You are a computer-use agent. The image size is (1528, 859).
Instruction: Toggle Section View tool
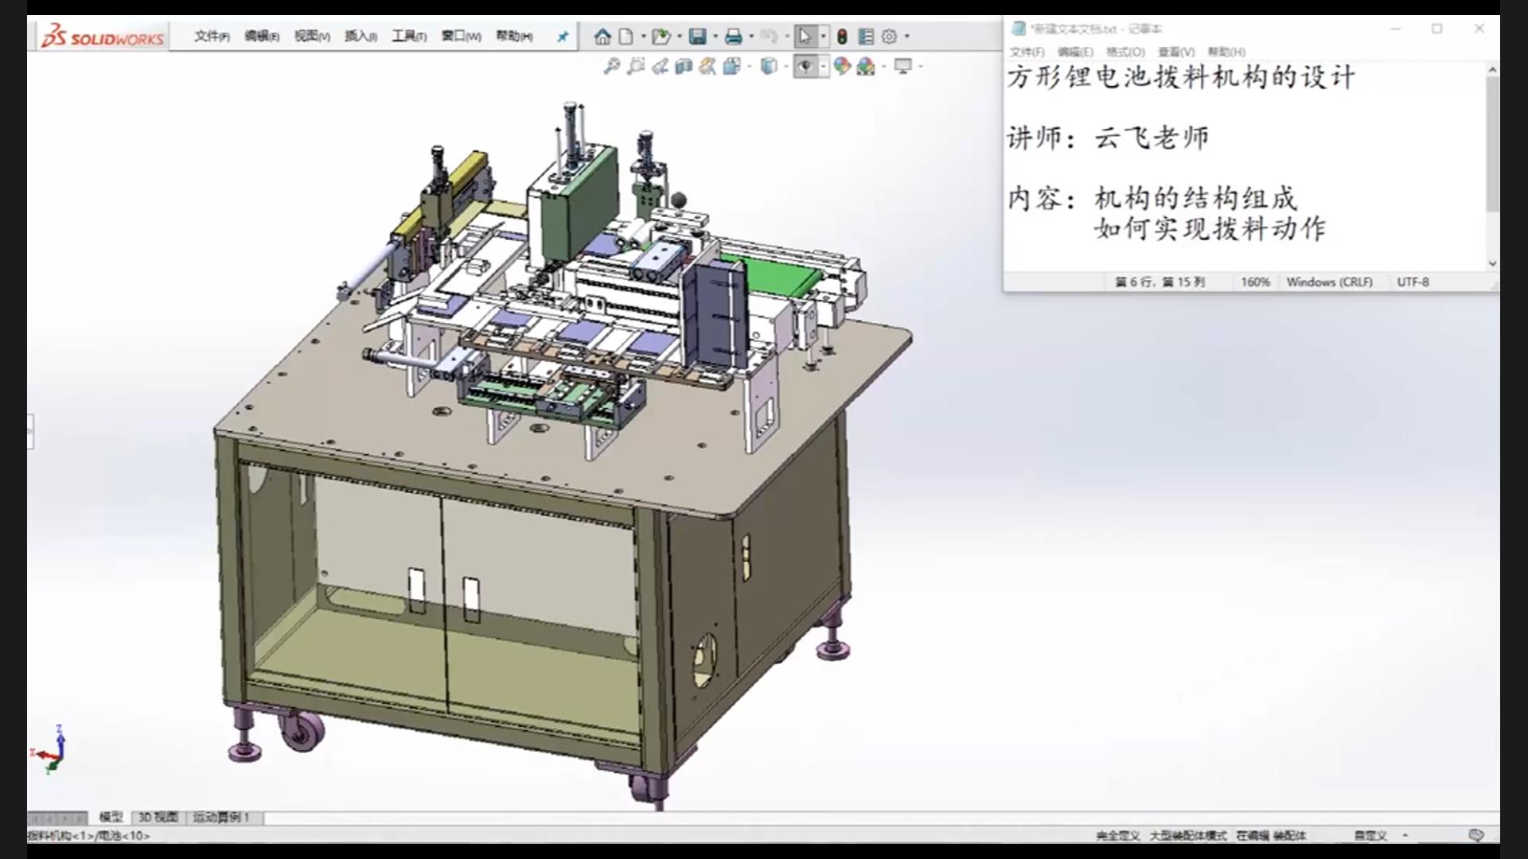[684, 67]
